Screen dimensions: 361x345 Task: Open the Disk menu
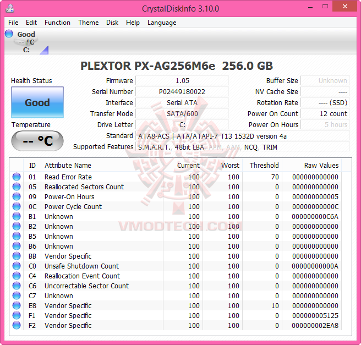pos(112,23)
